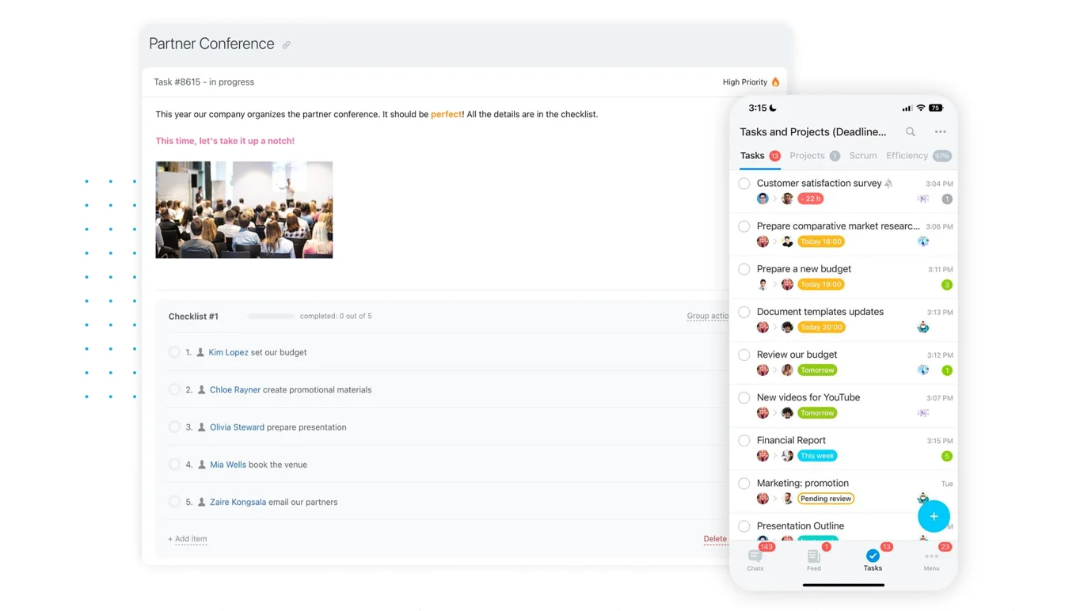
Task: Open search in Tasks and Projects list
Action: click(910, 131)
